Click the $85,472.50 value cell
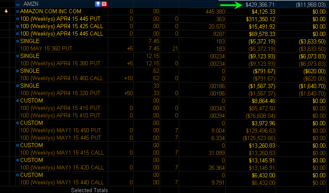Screen dimensions: 329x193 click(x=262, y=108)
